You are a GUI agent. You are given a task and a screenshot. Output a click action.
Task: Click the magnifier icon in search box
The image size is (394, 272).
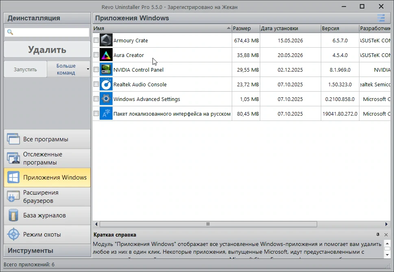(x=10, y=32)
